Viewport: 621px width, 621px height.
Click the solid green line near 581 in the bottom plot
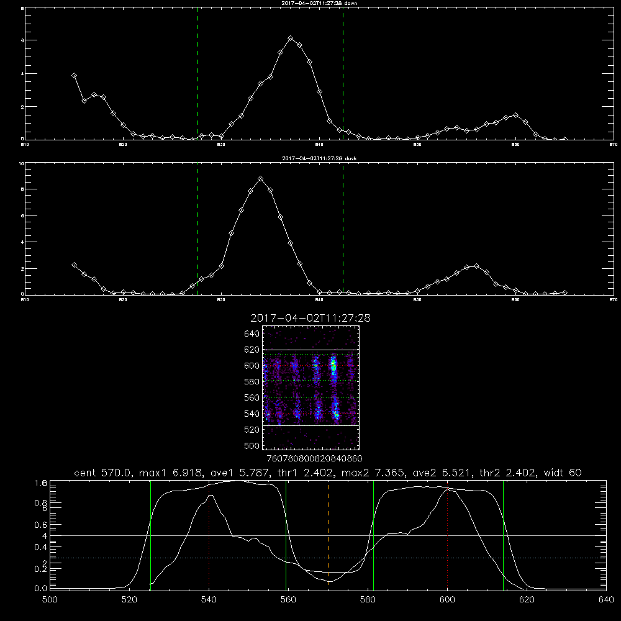click(x=373, y=535)
